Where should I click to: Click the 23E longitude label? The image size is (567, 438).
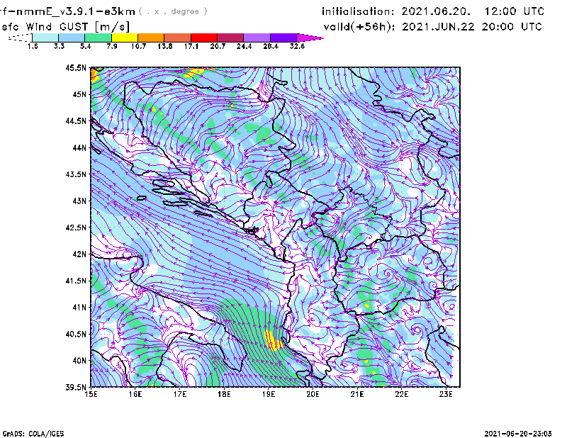tap(446, 394)
